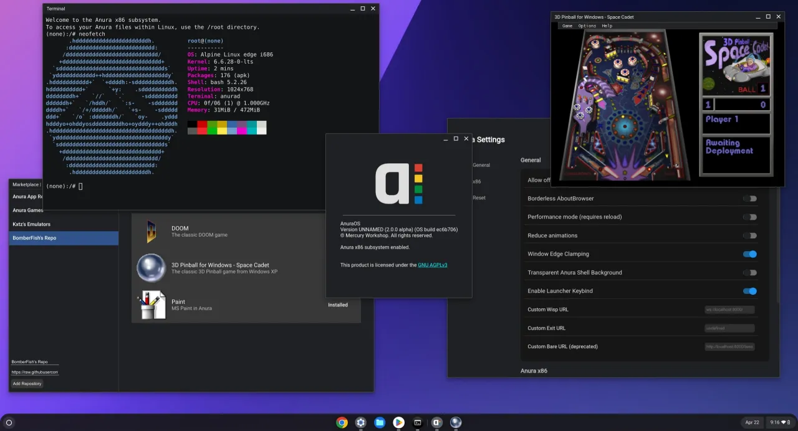Screen dimensions: 798x431
Task: Open the GNU AGPLv3 license link
Action: pyautogui.click(x=432, y=265)
